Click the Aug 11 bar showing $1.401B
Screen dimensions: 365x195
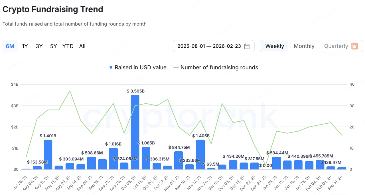tap(48, 154)
